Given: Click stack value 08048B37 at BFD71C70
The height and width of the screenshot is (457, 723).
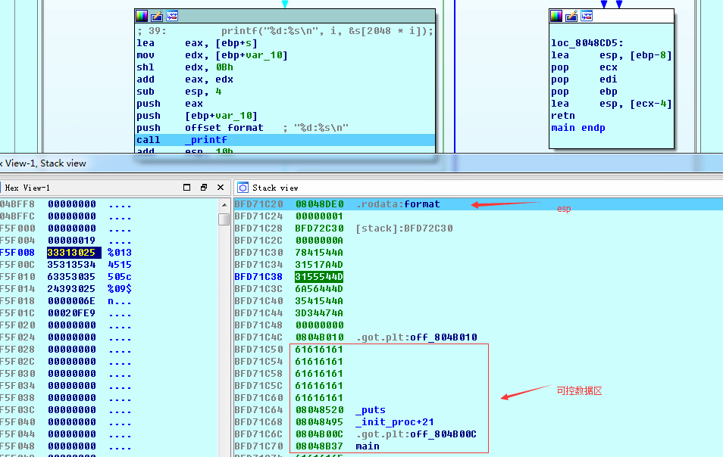Looking at the screenshot, I should pyautogui.click(x=319, y=446).
